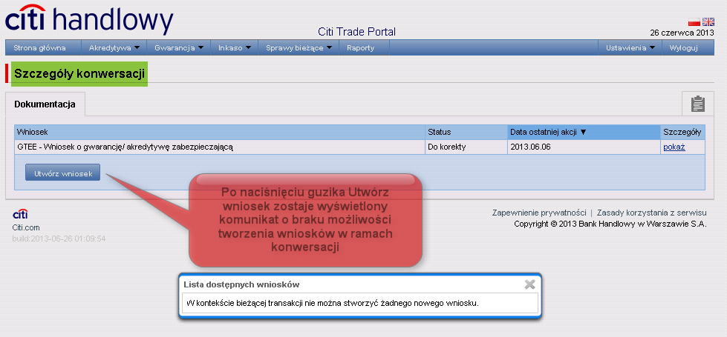The image size is (727, 337).
Task: Open the Citi.com footer link
Action: 26,227
